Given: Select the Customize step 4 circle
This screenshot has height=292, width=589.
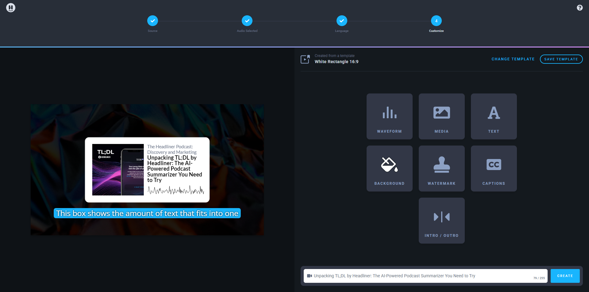Looking at the screenshot, I should click(436, 21).
